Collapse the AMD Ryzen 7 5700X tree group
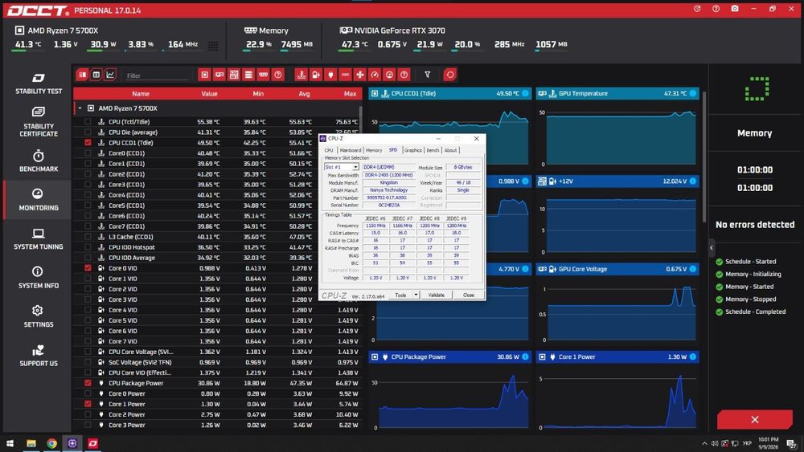This screenshot has height=452, width=804. point(80,108)
